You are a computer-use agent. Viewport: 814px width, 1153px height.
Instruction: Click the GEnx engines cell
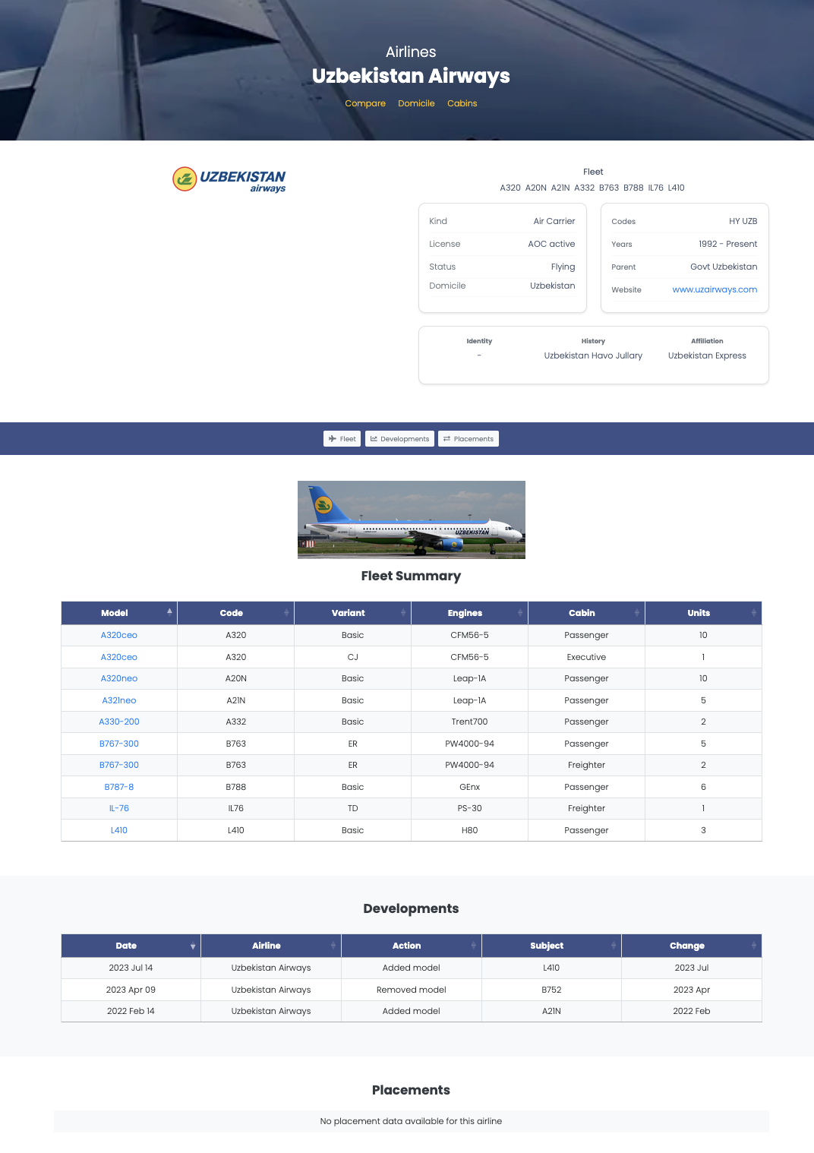click(x=470, y=787)
